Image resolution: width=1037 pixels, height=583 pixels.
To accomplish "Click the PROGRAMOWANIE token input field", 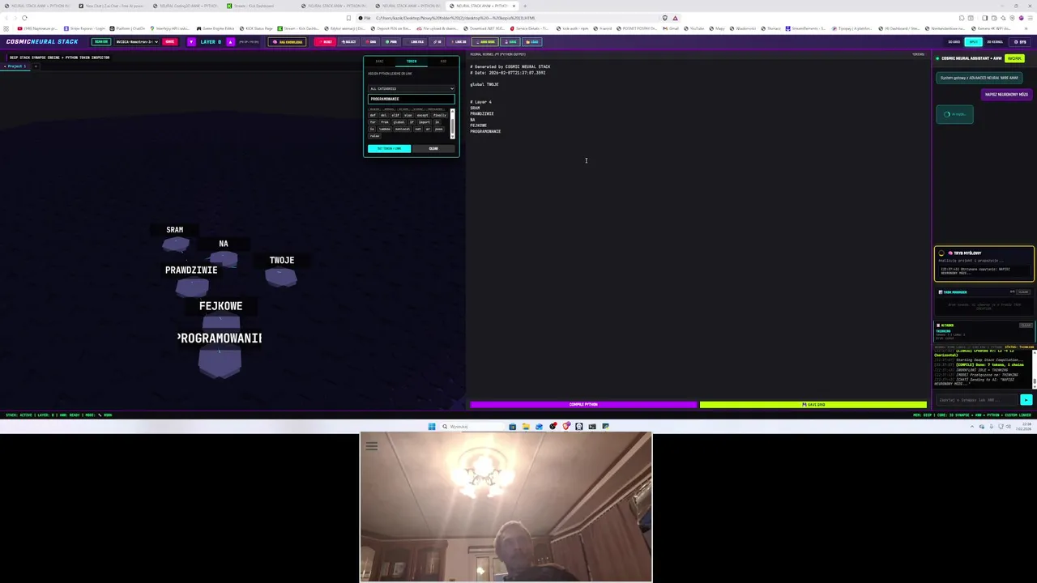I will pos(412,99).
